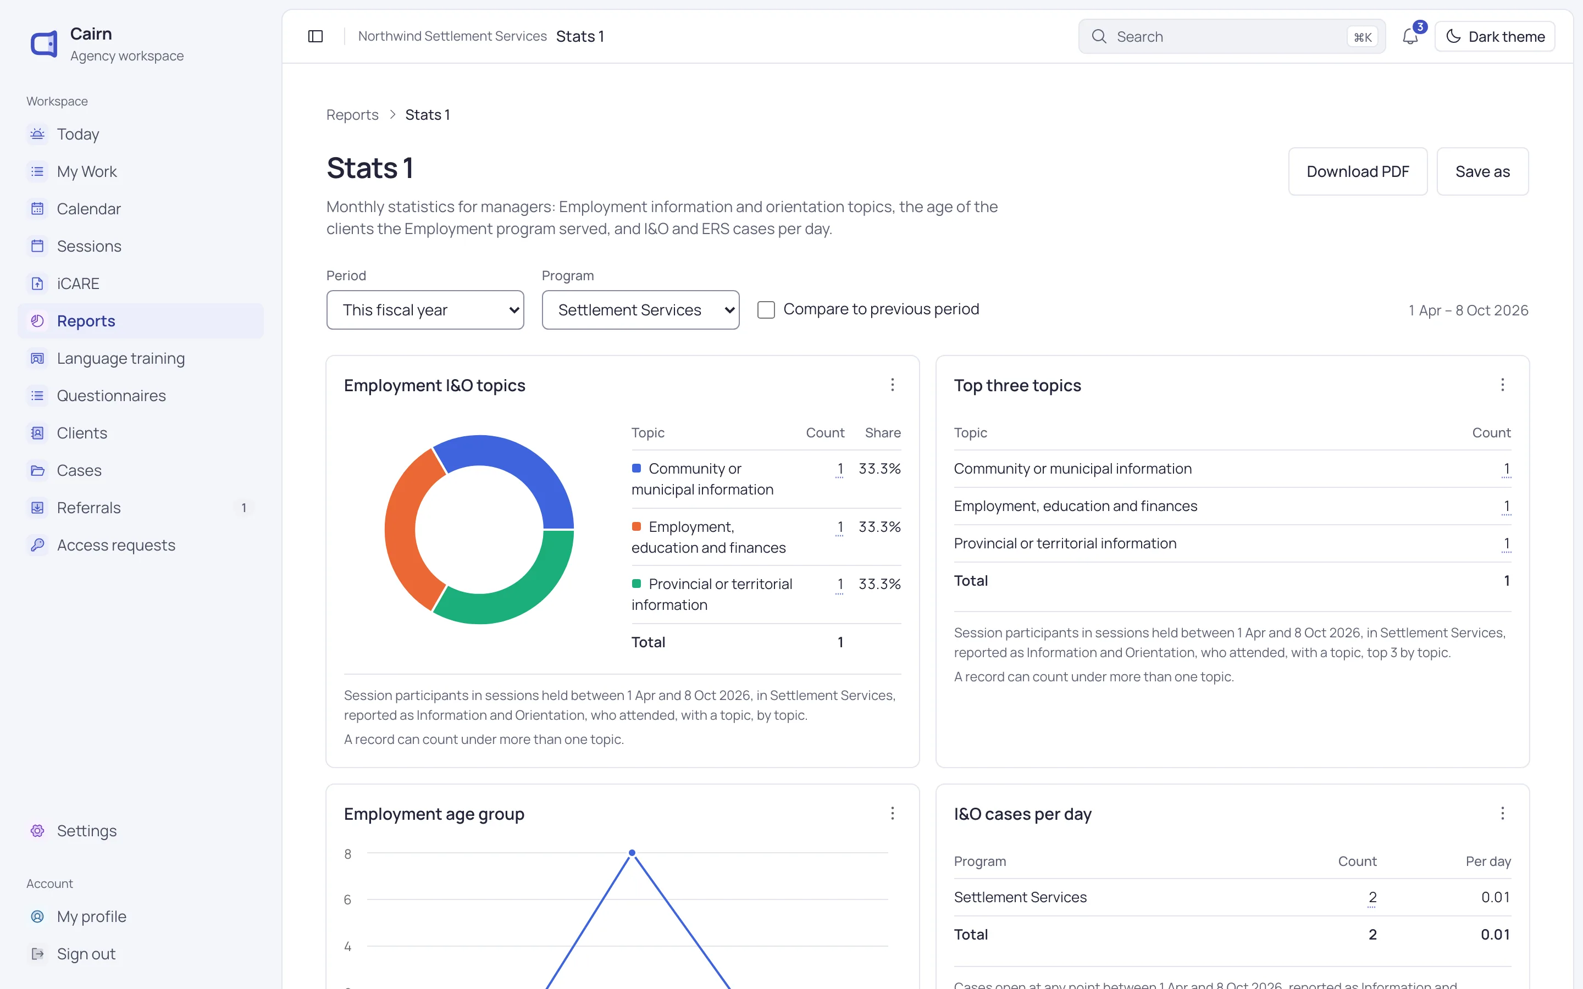
Task: Click the Questionnaires list icon
Action: pyautogui.click(x=37, y=396)
